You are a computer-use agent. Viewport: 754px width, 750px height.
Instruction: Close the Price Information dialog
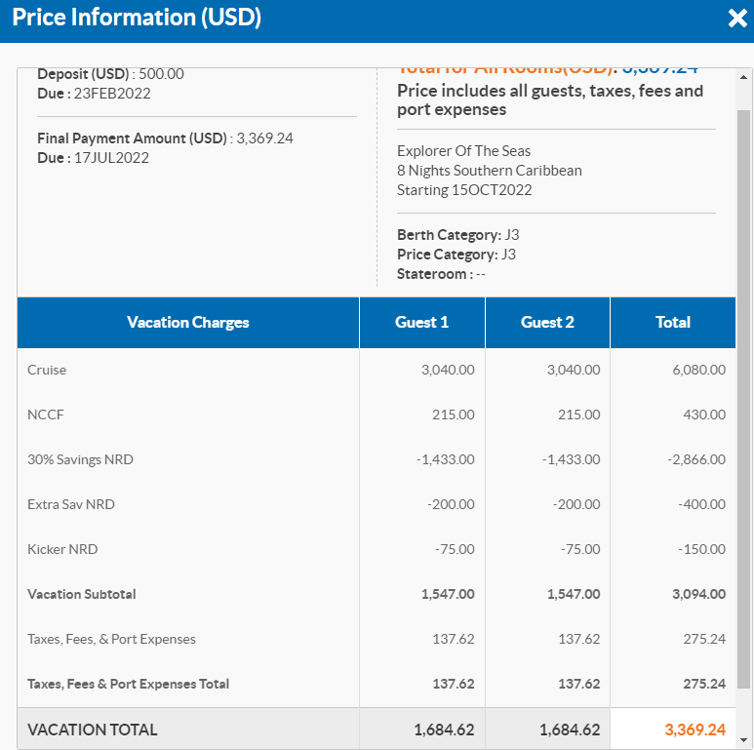pos(737,19)
